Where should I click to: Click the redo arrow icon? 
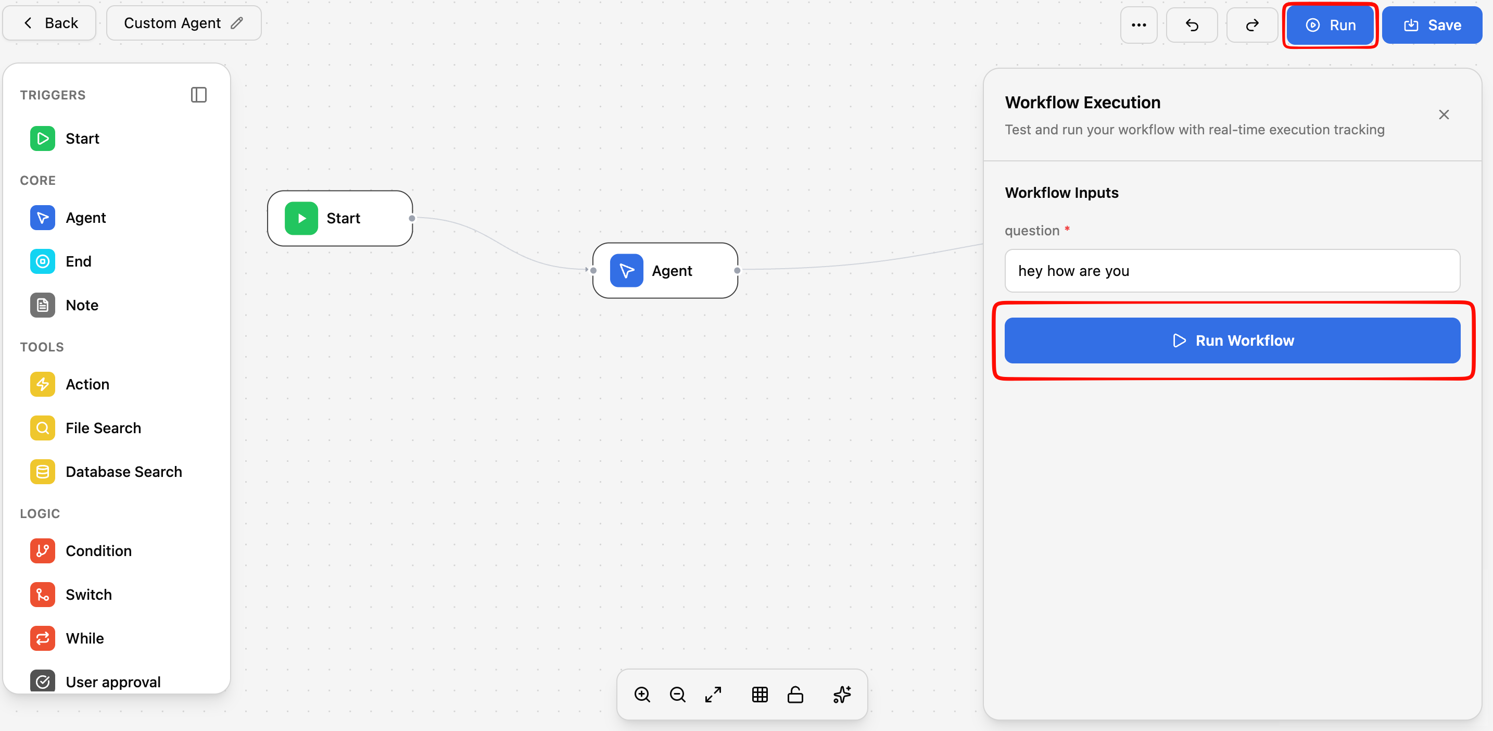point(1252,25)
